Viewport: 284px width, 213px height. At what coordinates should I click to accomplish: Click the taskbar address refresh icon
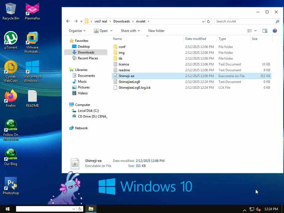80,209
